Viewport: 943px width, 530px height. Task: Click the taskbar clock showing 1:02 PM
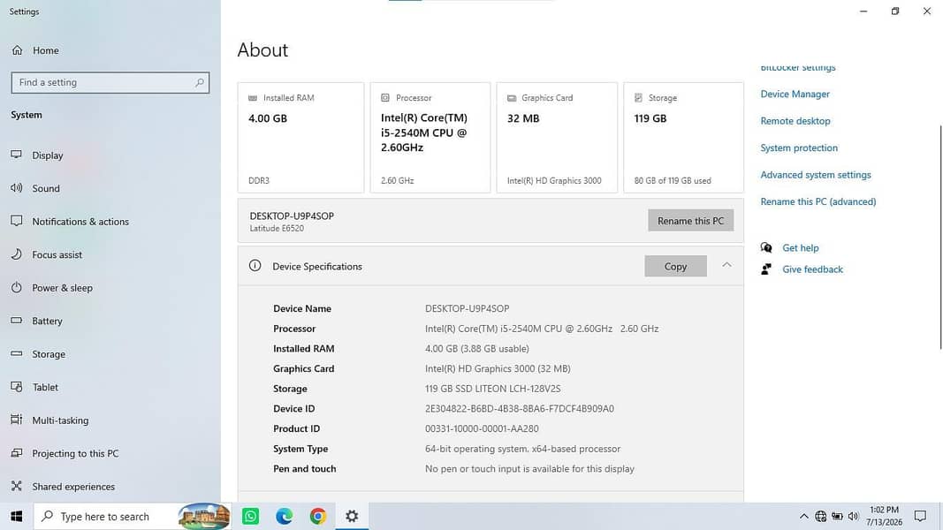[x=884, y=516]
